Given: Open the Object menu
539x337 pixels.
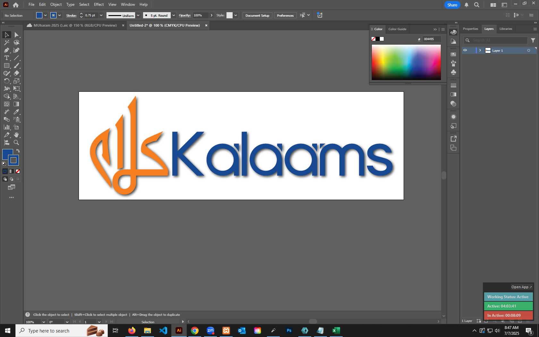Looking at the screenshot, I should (56, 4).
